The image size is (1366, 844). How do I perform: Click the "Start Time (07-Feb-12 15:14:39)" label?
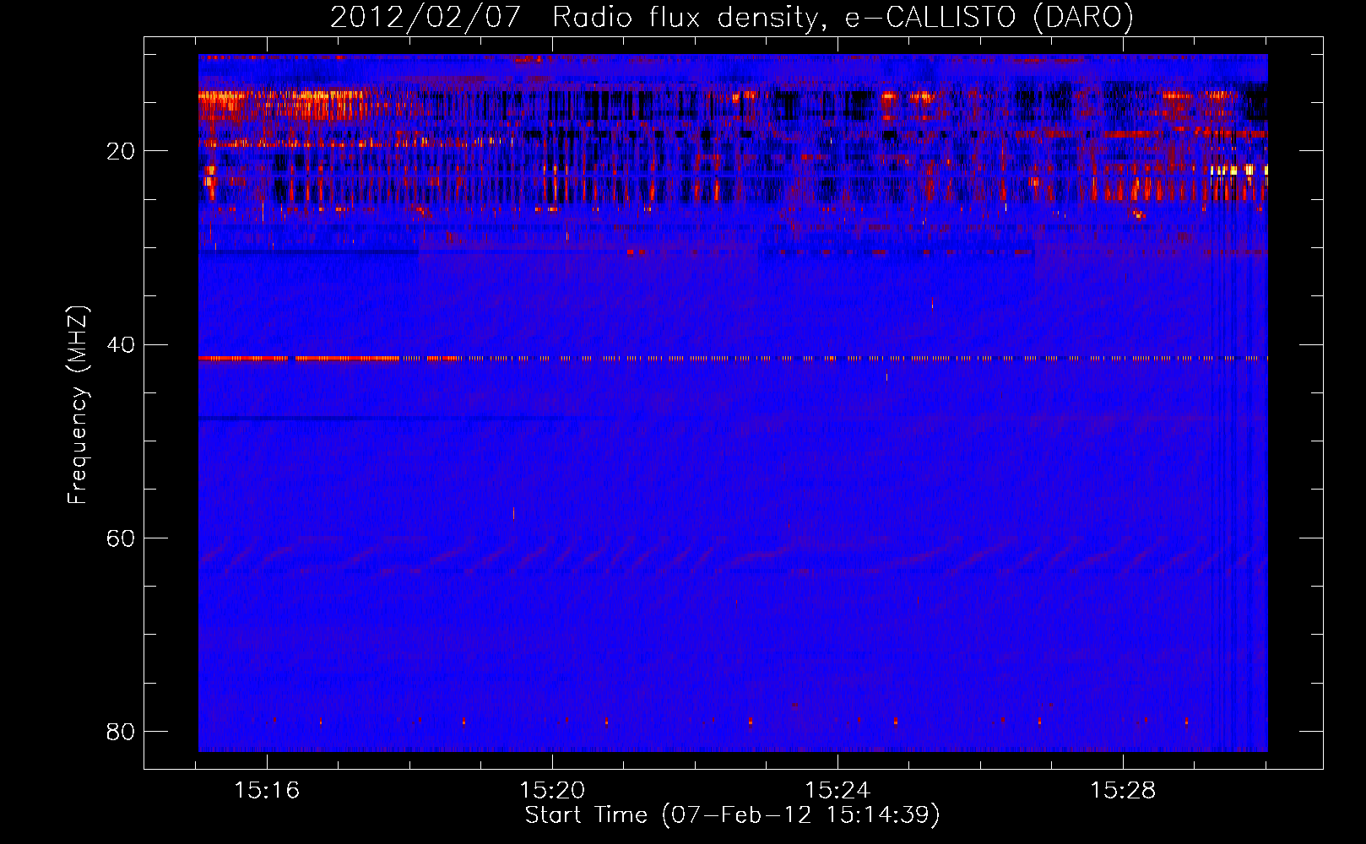click(732, 815)
